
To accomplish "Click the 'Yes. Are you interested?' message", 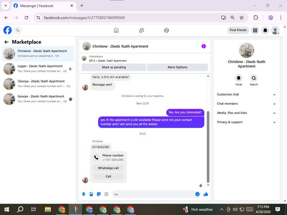I will pos(185,112).
